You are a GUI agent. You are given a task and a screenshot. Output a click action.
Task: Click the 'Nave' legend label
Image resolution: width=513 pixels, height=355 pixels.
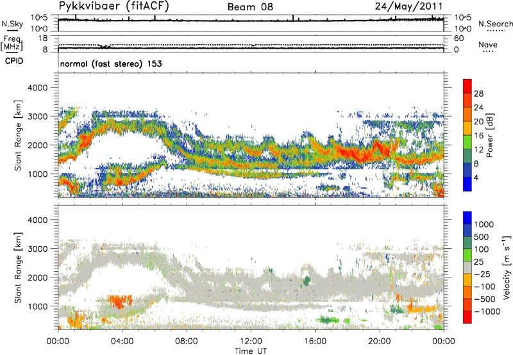point(488,44)
